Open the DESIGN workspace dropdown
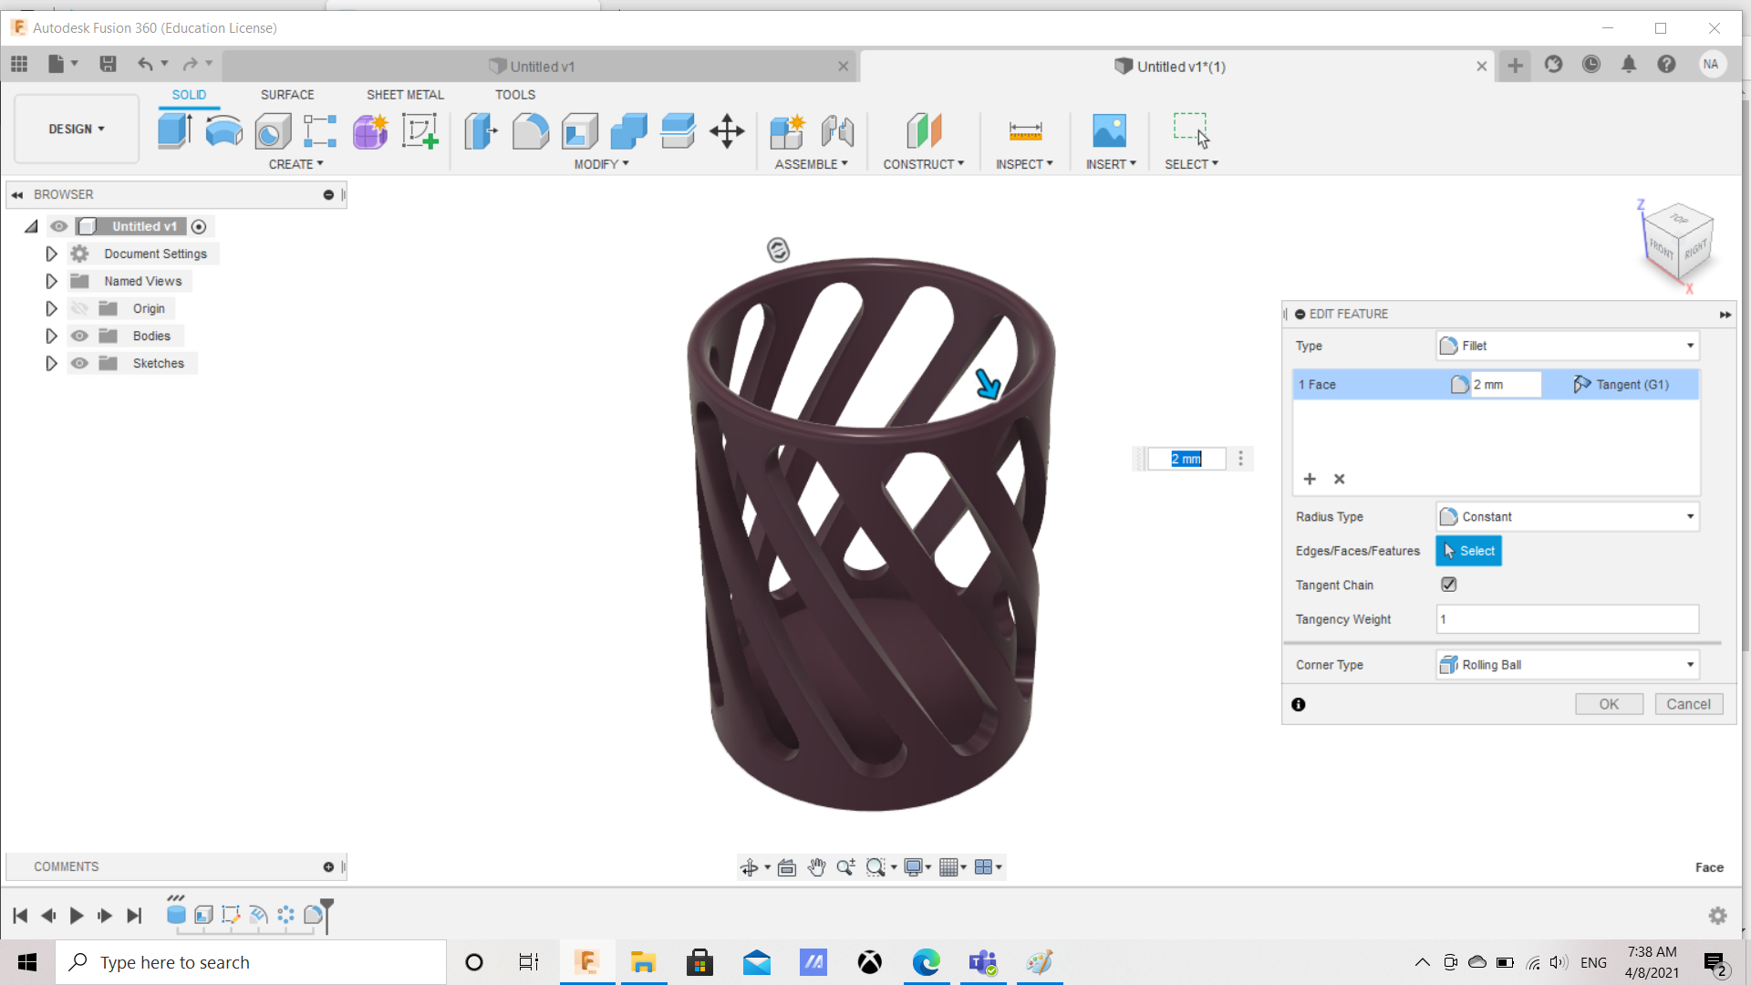This screenshot has height=985, width=1751. coord(77,129)
